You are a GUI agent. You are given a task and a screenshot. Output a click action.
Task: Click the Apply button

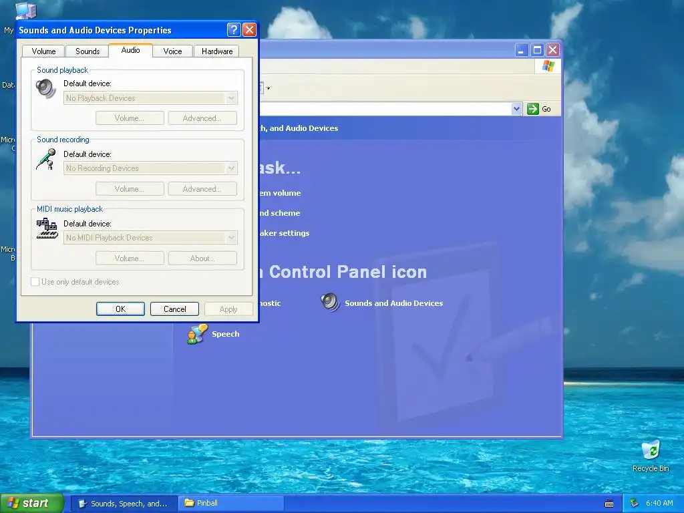tap(228, 309)
